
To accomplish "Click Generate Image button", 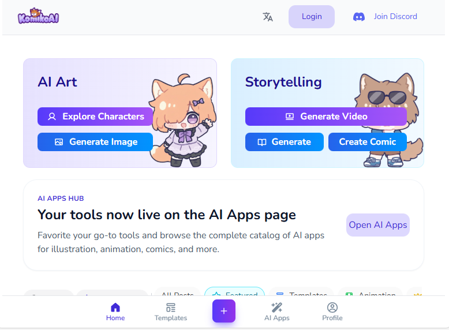I will tap(95, 142).
